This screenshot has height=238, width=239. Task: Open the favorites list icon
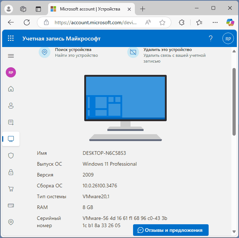[x=199, y=22]
